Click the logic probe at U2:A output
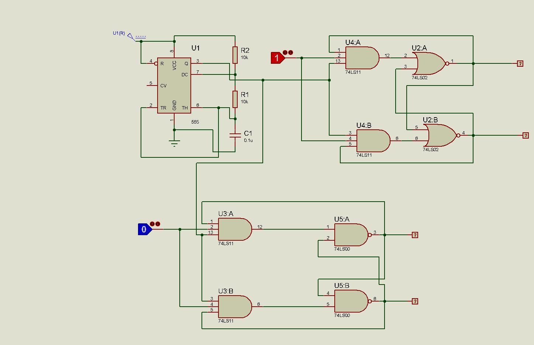The image size is (534, 345). 520,63
